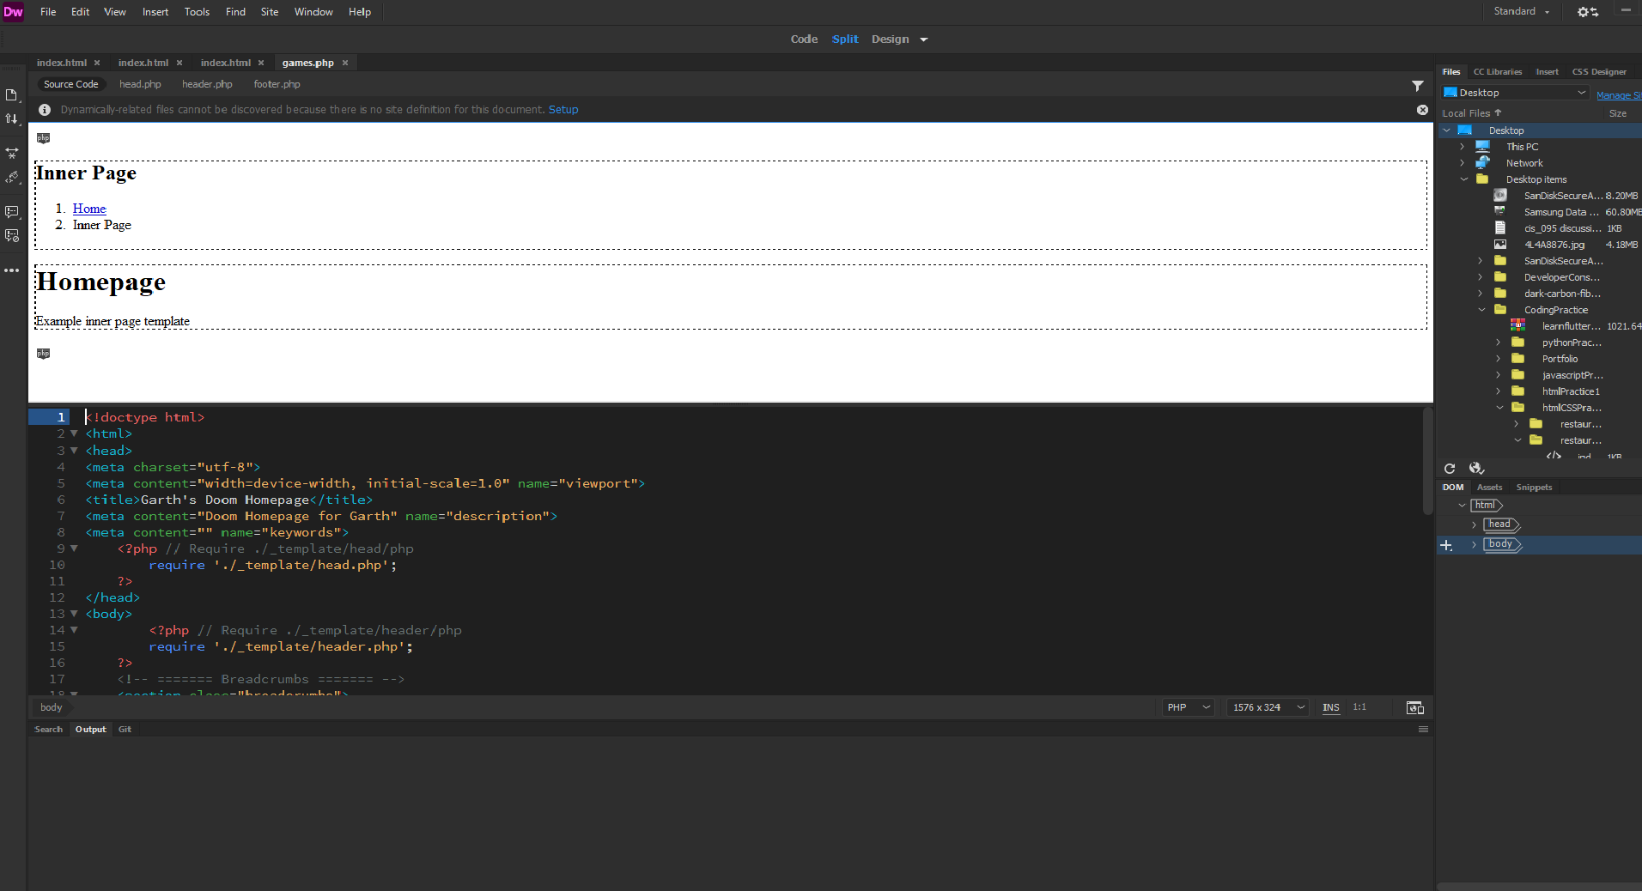The height and width of the screenshot is (891, 1642).
Task: Click the Open Documents icon in left toolbar
Action: pos(12,94)
